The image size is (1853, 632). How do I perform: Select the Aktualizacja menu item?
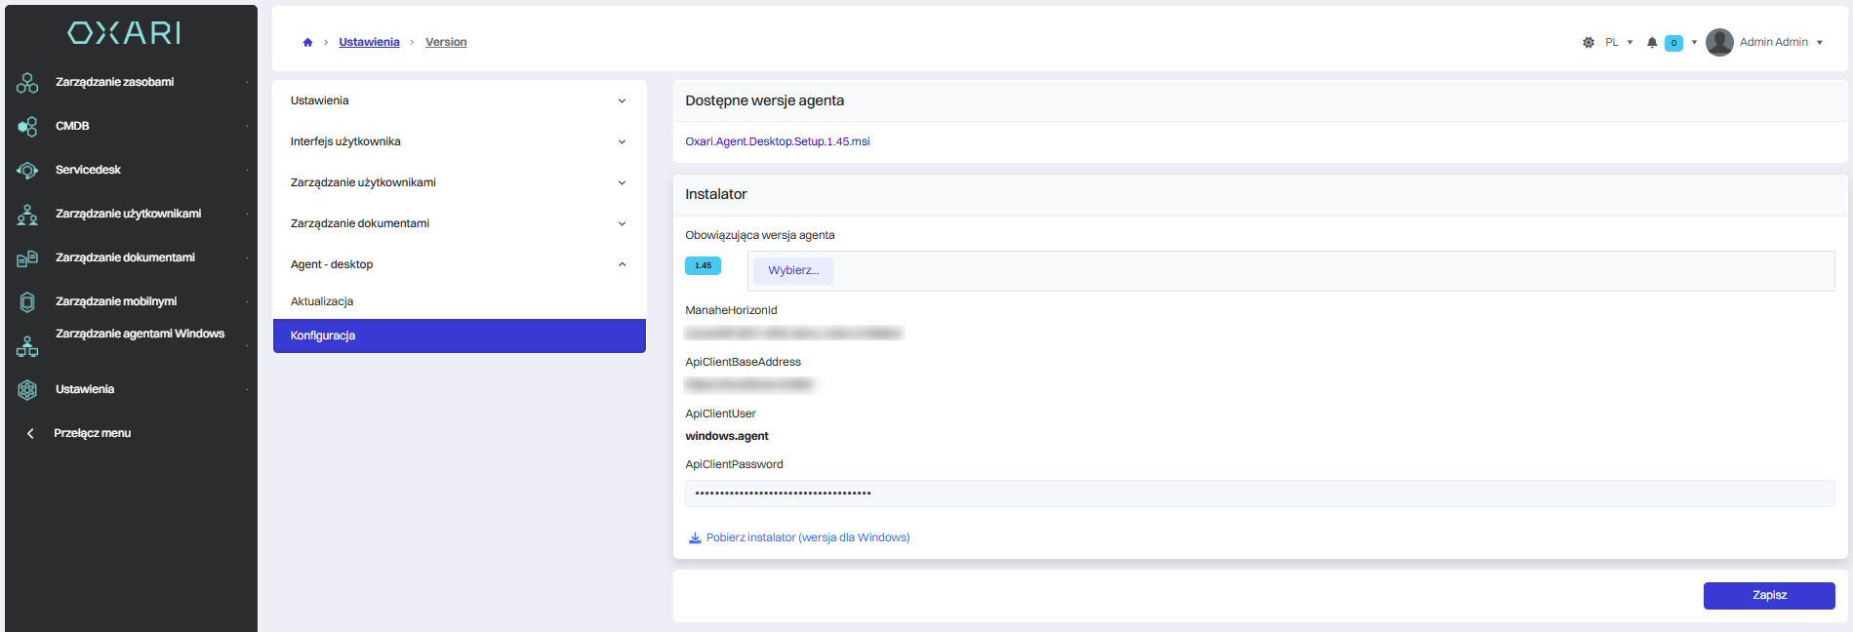(x=322, y=301)
